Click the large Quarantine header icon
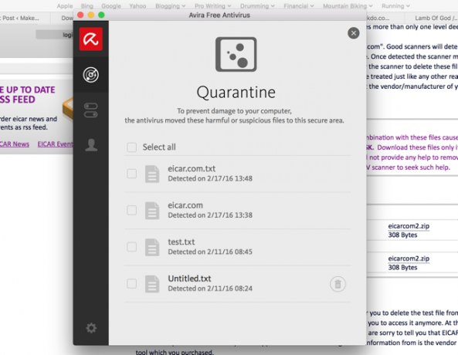458x355 pixels. coord(236,54)
